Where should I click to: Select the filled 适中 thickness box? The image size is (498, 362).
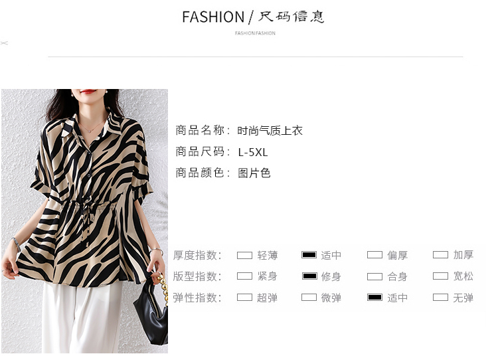click(309, 255)
